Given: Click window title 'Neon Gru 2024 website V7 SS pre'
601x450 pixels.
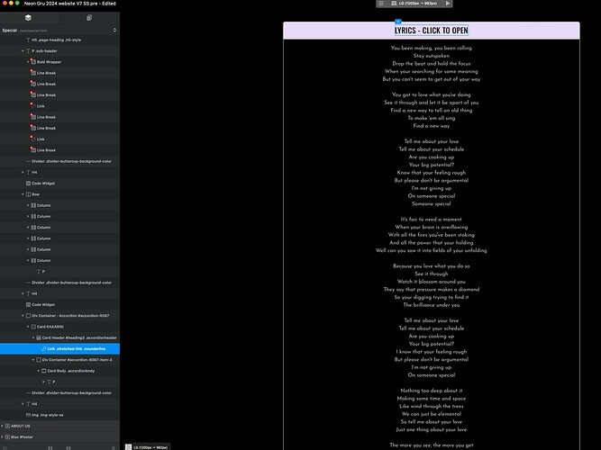Looking at the screenshot, I should (60, 4).
